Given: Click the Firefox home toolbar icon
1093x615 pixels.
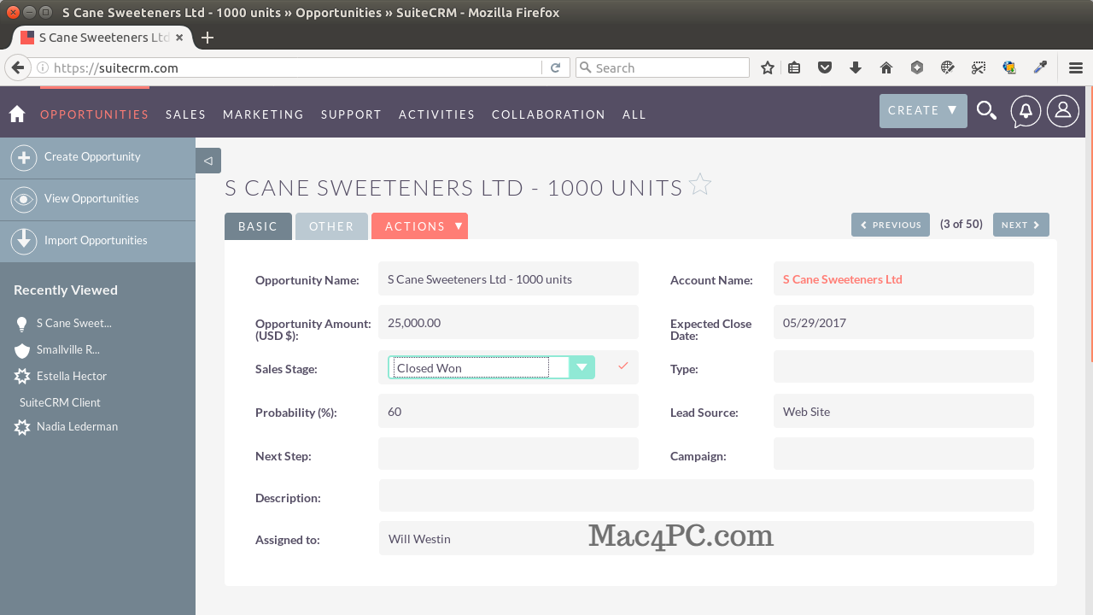Looking at the screenshot, I should click(x=886, y=67).
